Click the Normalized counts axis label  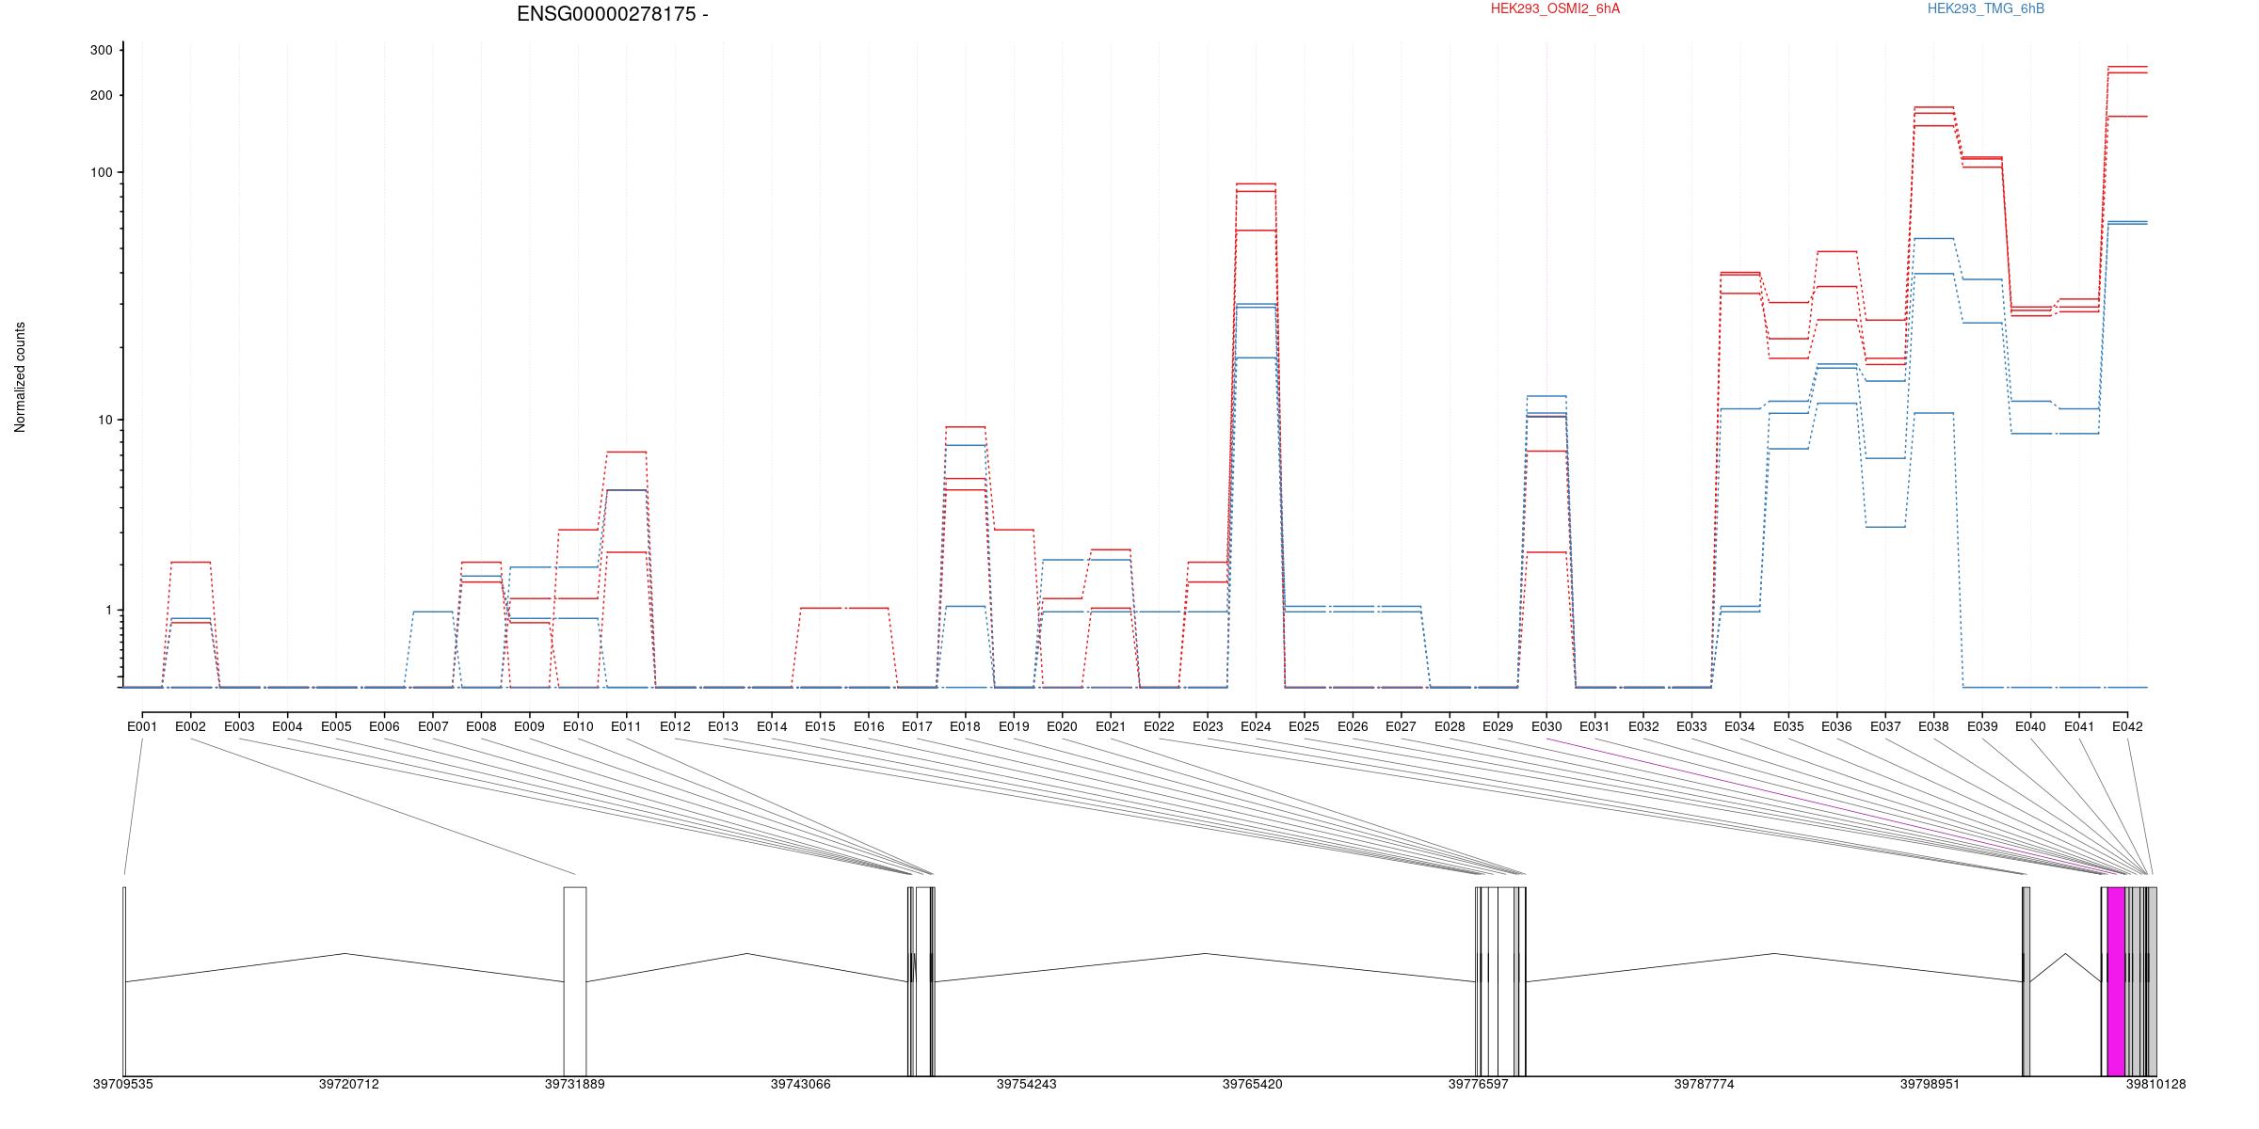(20, 377)
